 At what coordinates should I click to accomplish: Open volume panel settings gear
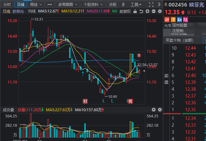pos(160,110)
